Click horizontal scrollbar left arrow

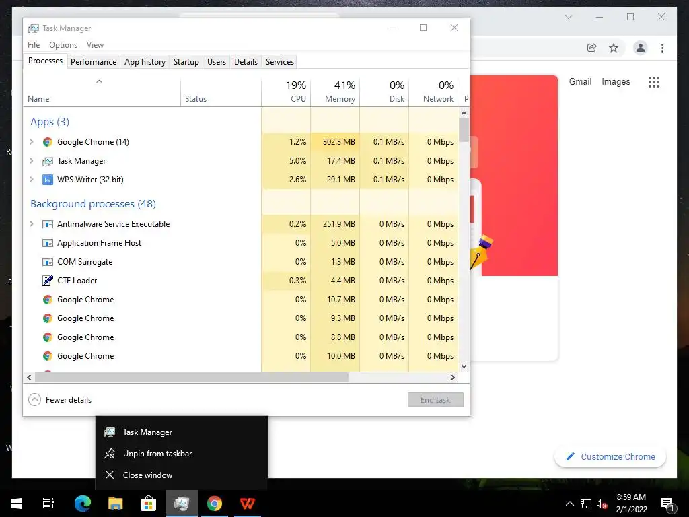tap(29, 377)
